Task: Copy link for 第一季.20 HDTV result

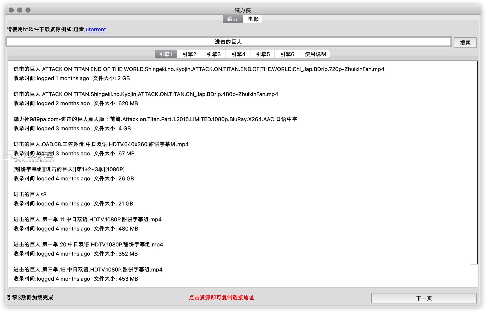Action: click(88, 244)
